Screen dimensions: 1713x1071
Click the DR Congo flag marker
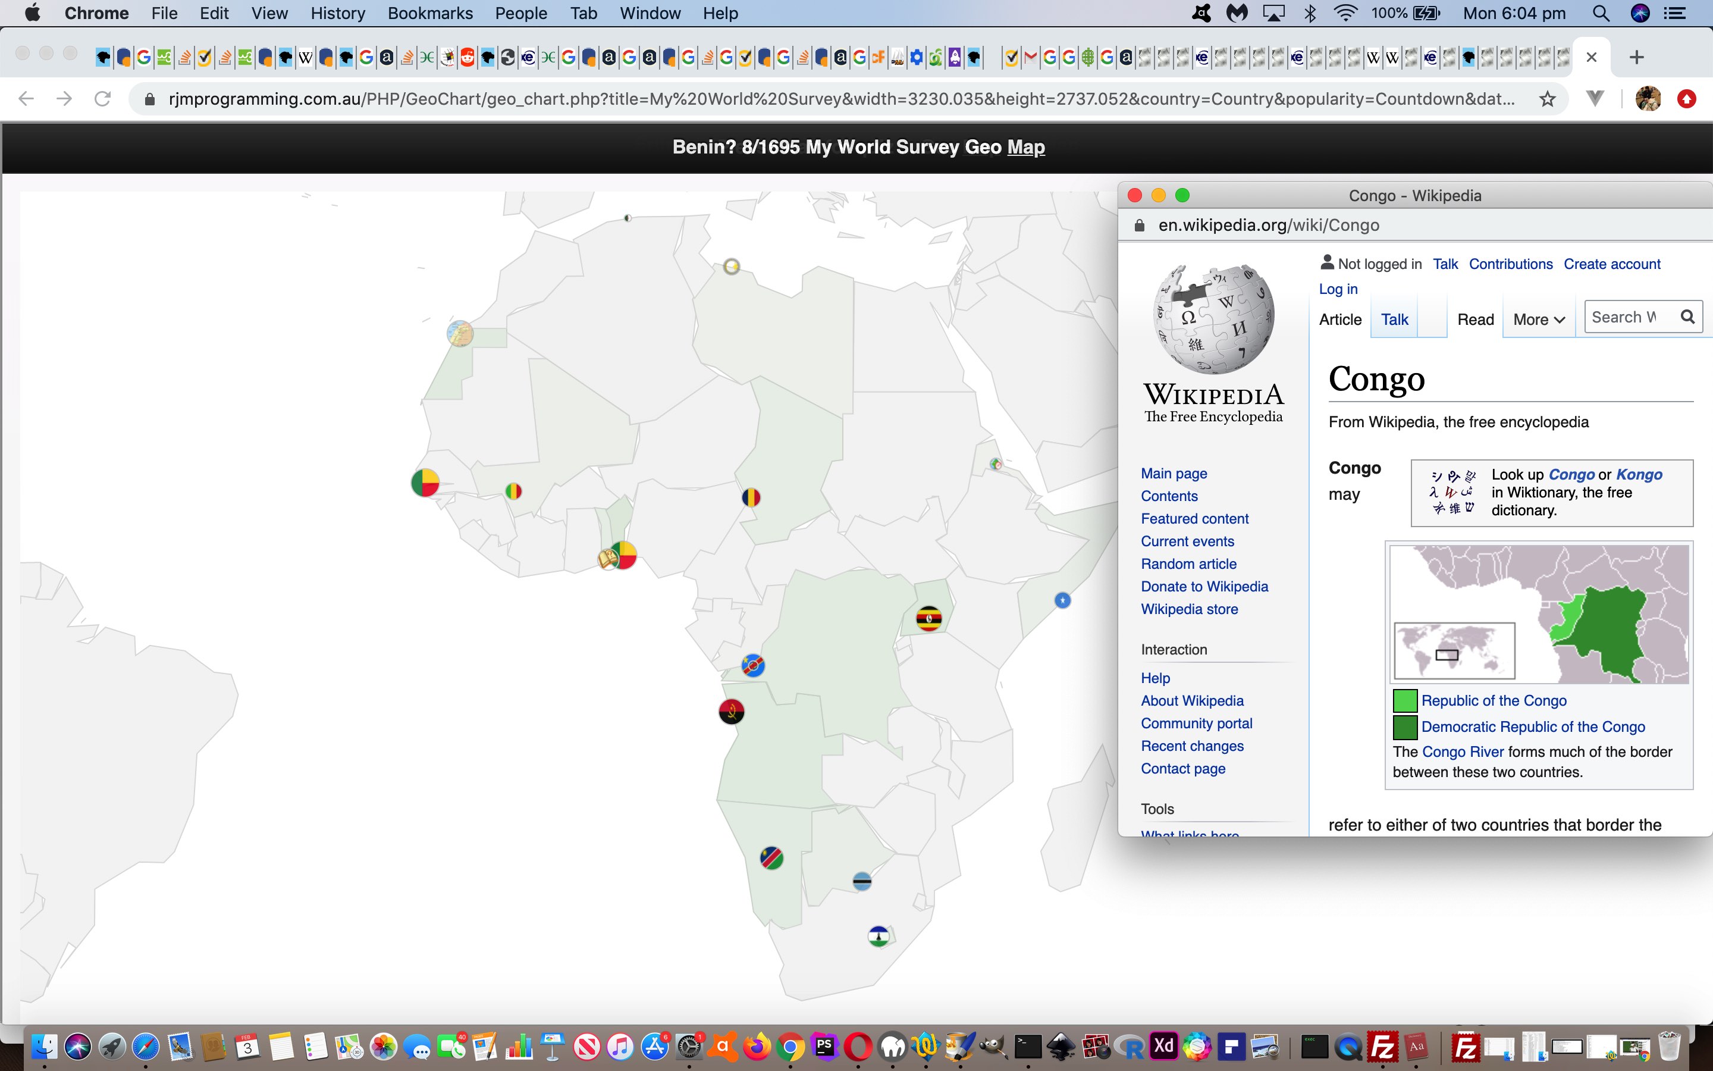tap(753, 666)
